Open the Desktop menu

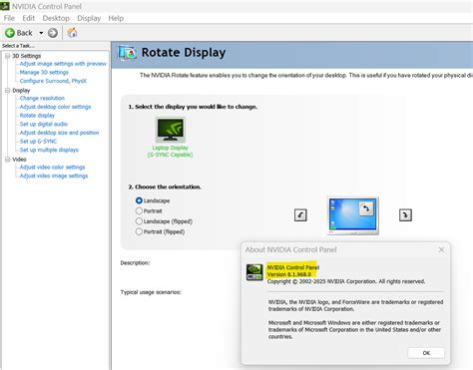[x=56, y=18]
